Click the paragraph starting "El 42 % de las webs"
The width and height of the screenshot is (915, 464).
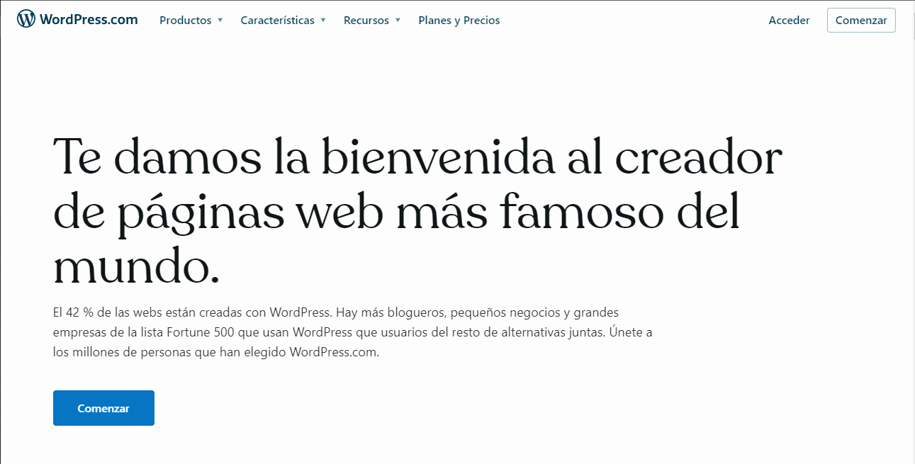pyautogui.click(x=352, y=332)
